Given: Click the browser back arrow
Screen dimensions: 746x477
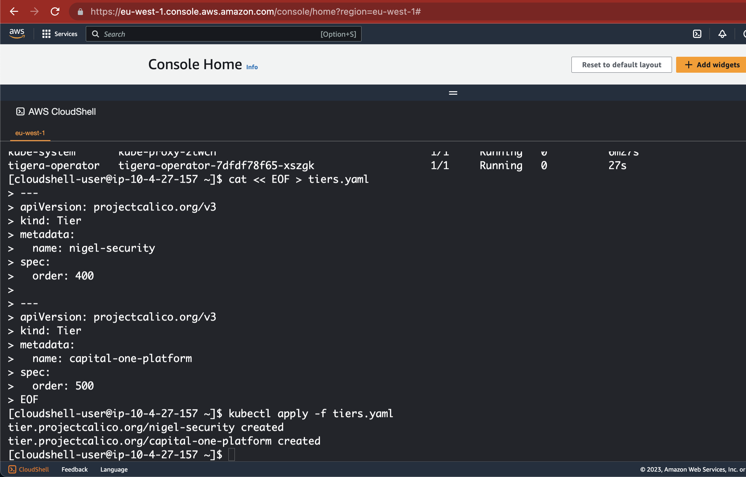Looking at the screenshot, I should click(x=14, y=11).
